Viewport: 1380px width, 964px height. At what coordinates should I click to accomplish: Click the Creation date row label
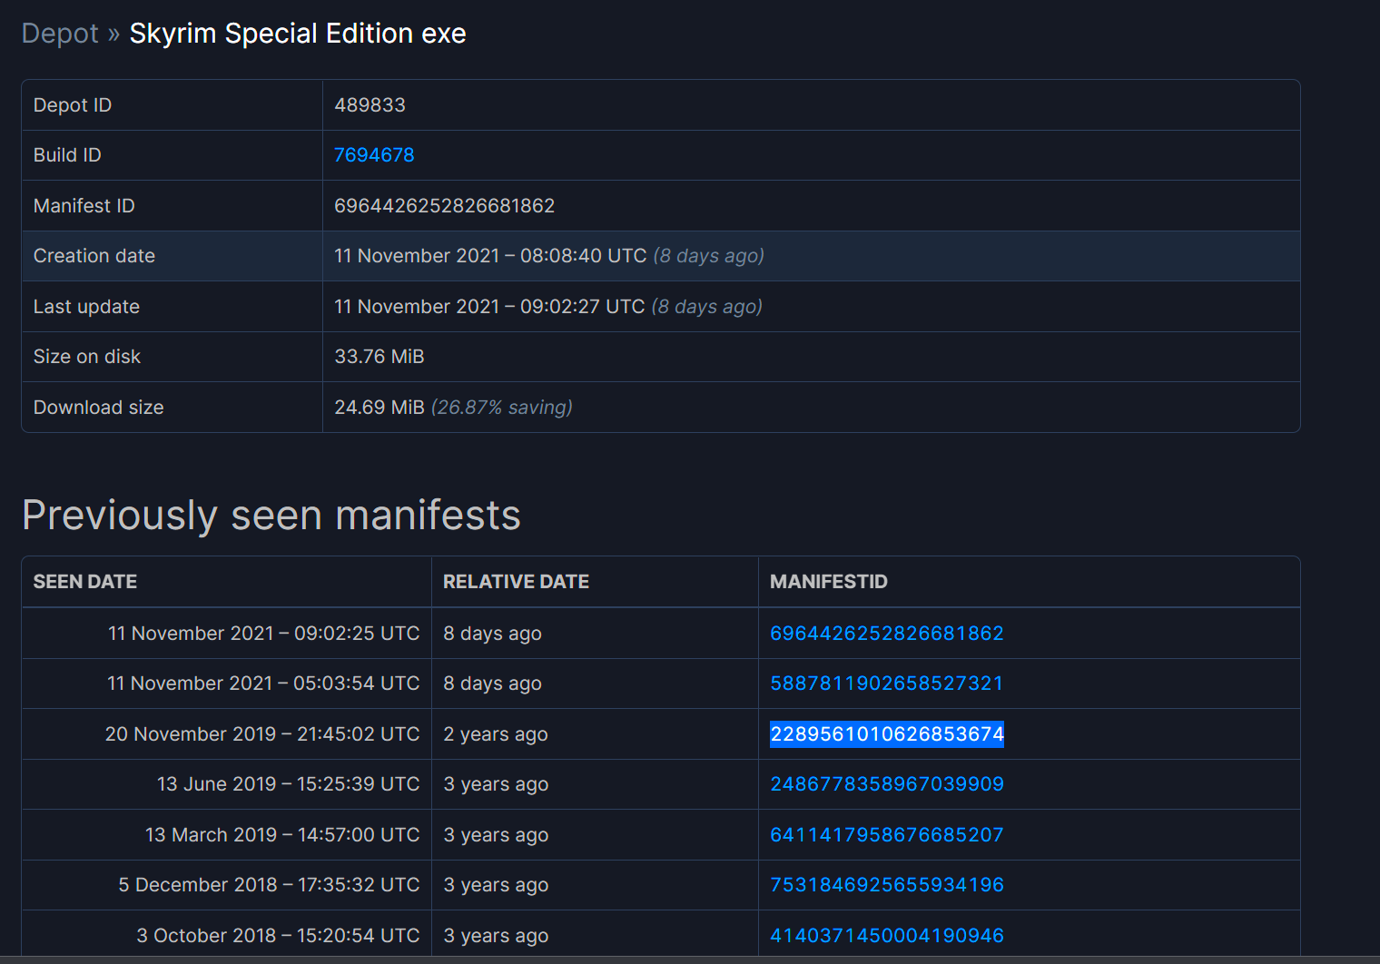94,256
